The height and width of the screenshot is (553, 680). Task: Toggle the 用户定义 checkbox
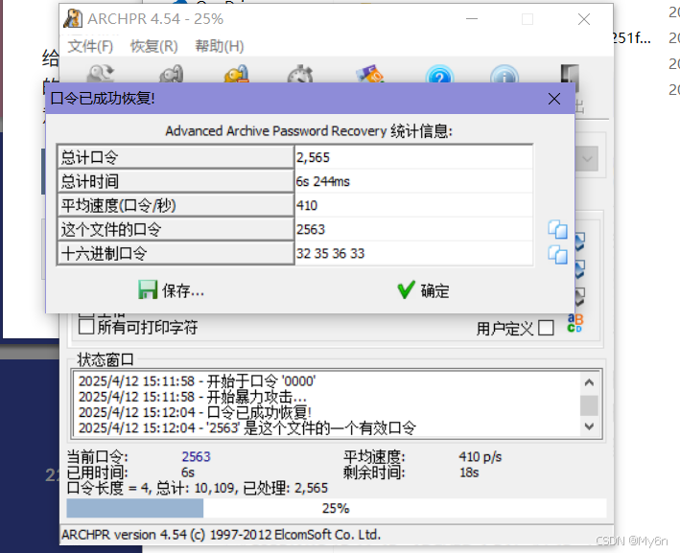(x=546, y=328)
